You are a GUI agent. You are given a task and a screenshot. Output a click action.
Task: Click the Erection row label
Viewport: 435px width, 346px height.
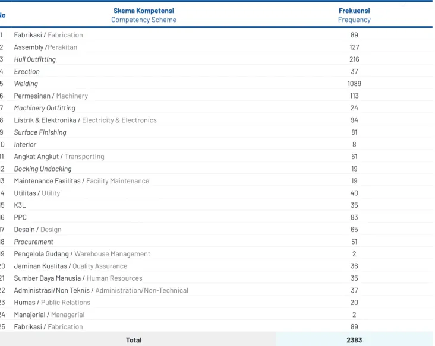27,71
